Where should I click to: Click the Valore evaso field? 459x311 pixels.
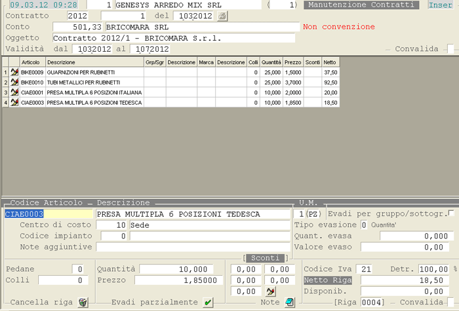click(405, 247)
